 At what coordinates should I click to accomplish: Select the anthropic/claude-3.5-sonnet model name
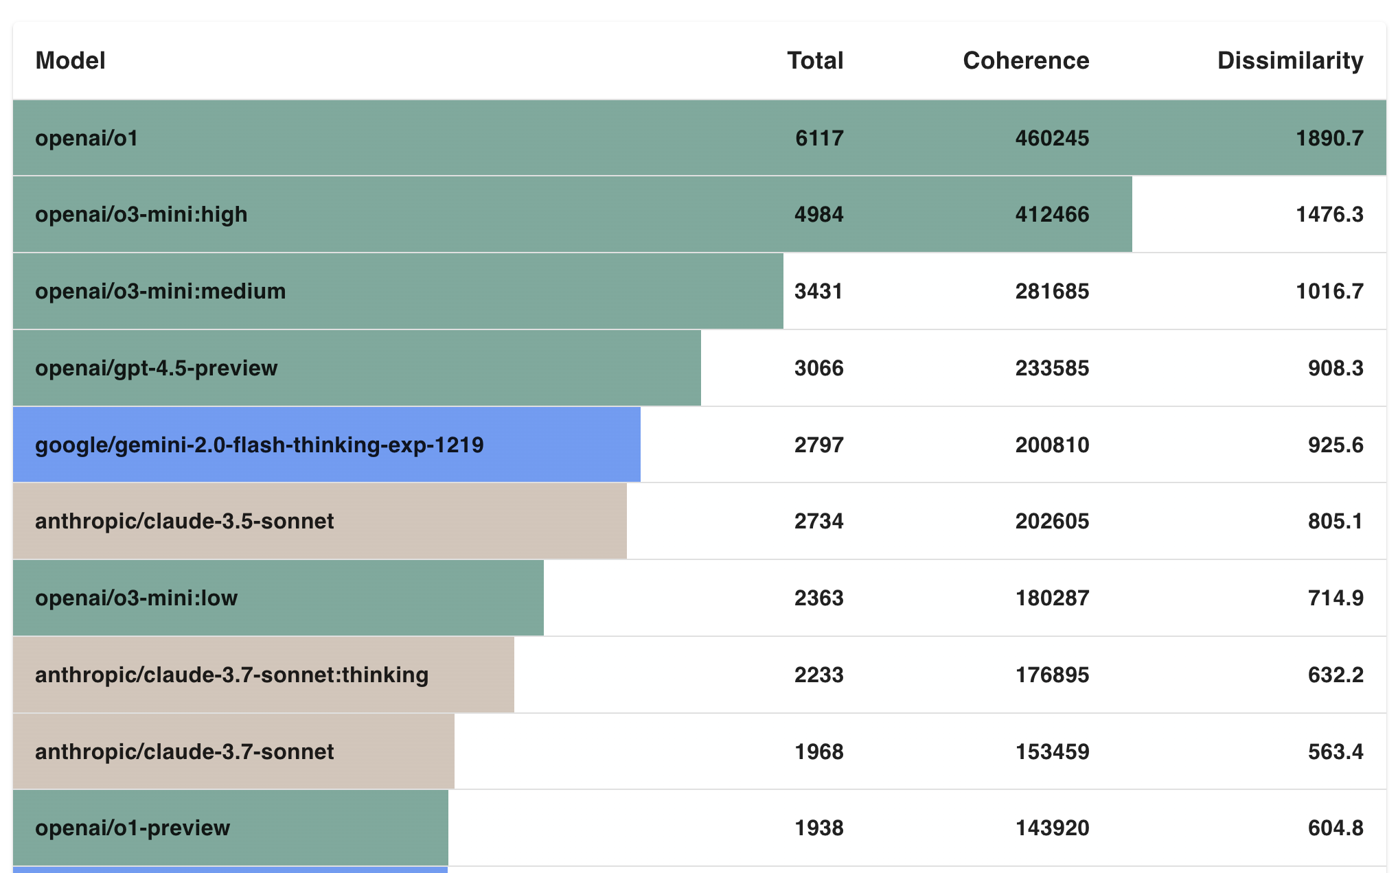pyautogui.click(x=184, y=521)
